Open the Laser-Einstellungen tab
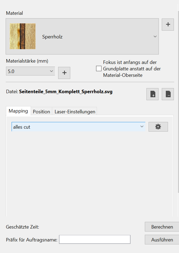Image resolution: width=179 pixels, height=253 pixels. [x=75, y=111]
